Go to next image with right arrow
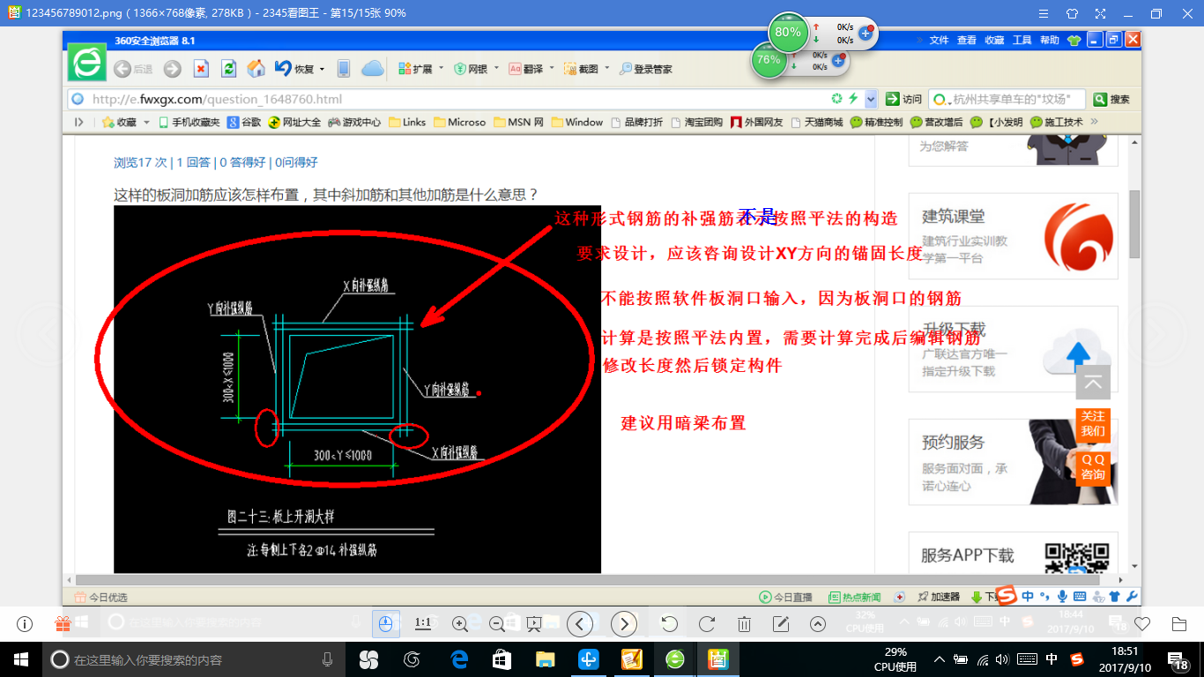This screenshot has height=677, width=1204. pos(624,624)
